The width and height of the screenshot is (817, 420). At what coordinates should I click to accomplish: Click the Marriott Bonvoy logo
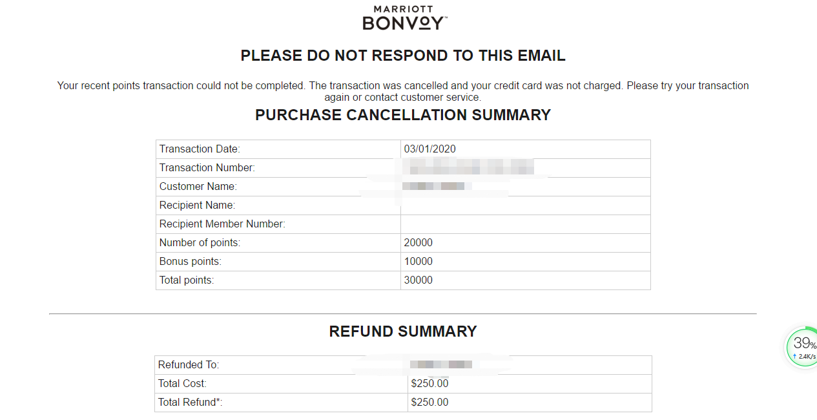(404, 18)
